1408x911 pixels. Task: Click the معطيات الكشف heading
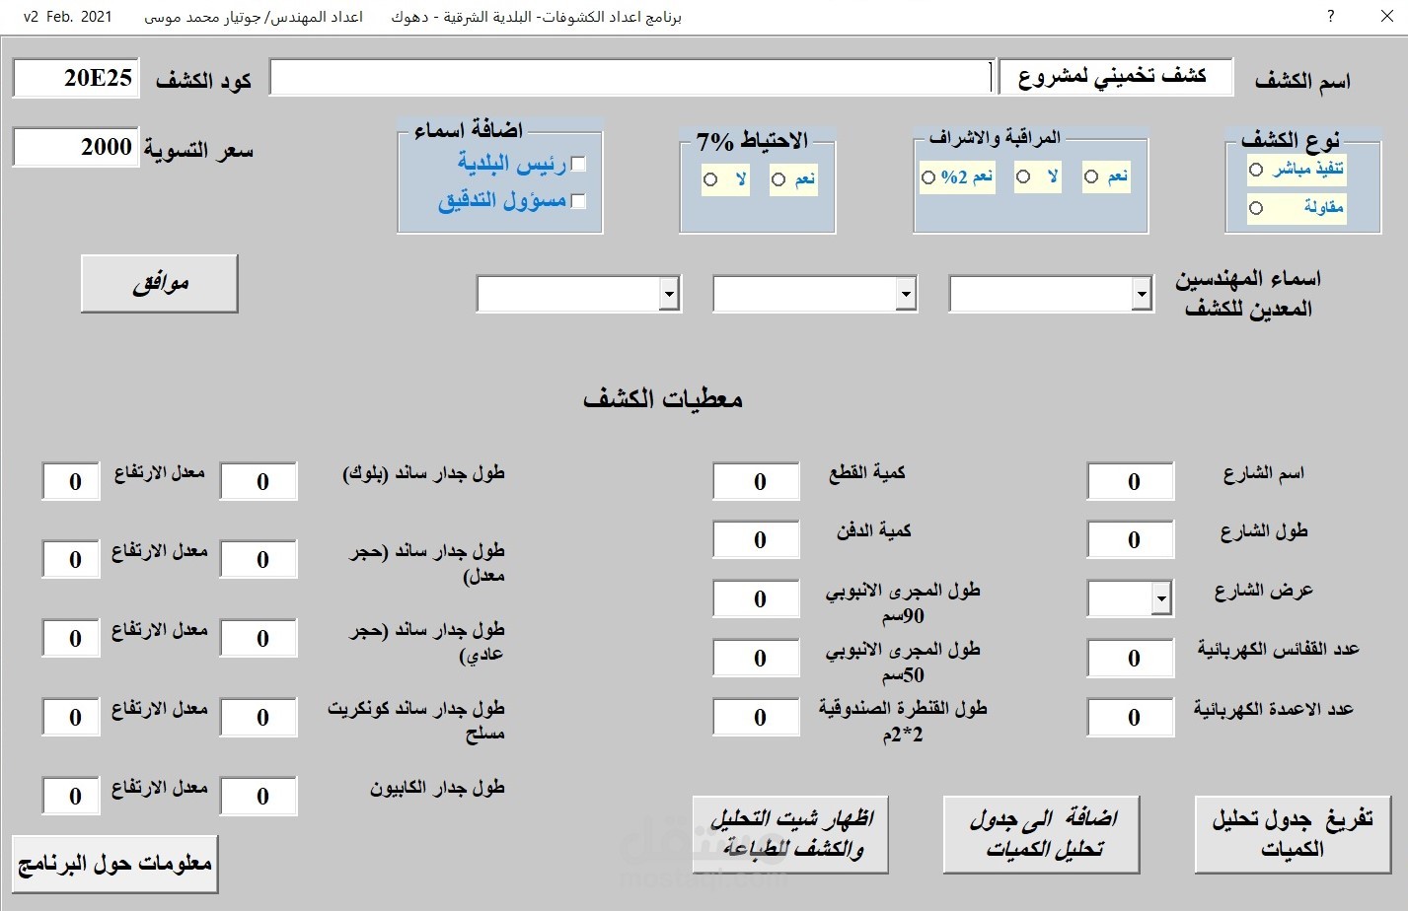pyautogui.click(x=662, y=399)
